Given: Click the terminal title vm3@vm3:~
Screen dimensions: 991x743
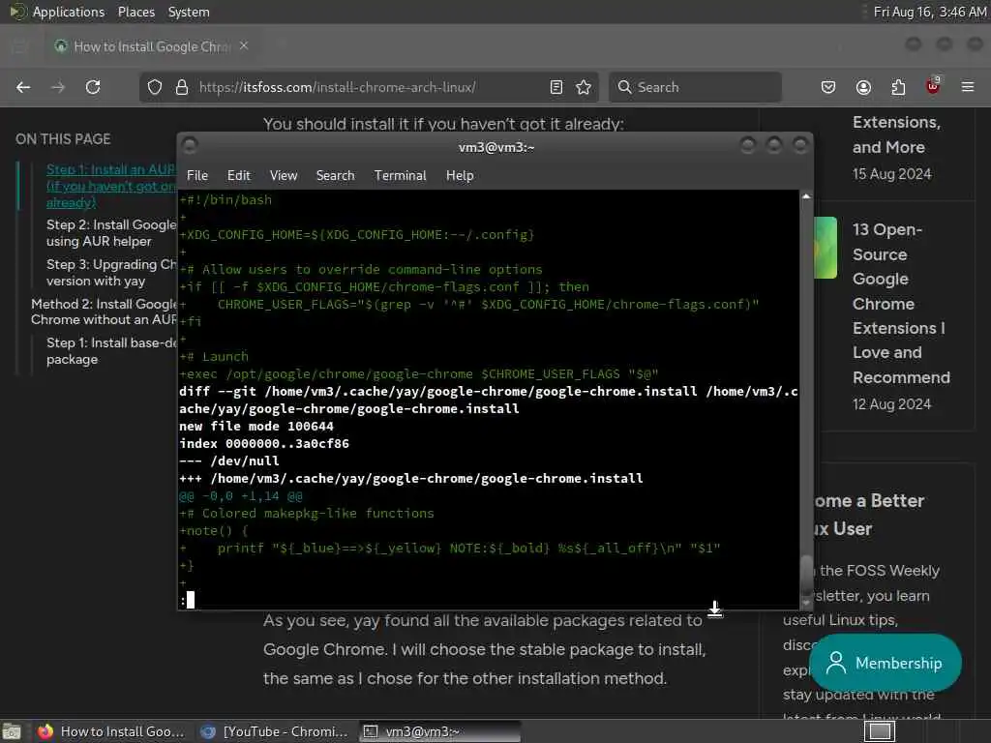Looking at the screenshot, I should (496, 147).
